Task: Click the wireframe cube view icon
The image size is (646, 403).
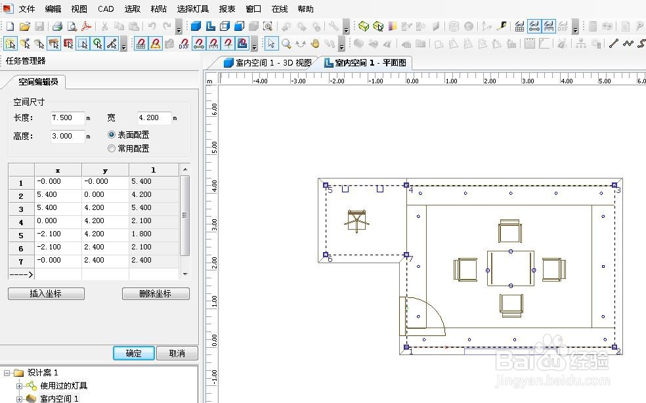Action: coord(225,26)
